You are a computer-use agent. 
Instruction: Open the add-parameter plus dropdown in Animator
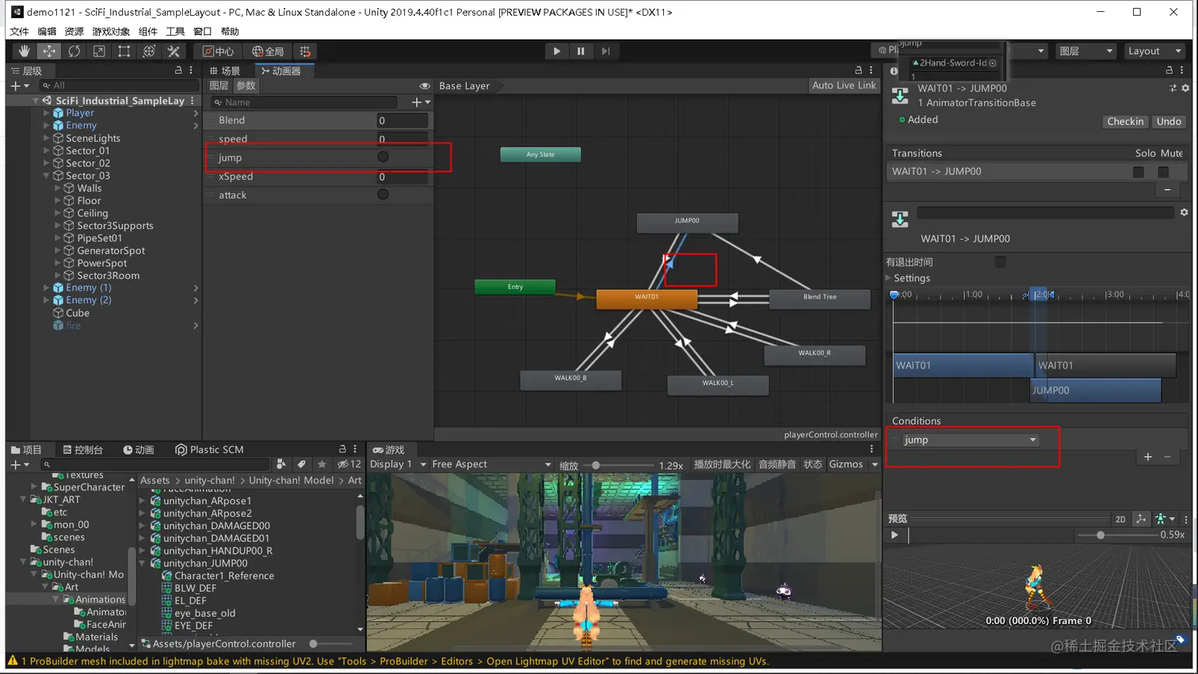(421, 102)
